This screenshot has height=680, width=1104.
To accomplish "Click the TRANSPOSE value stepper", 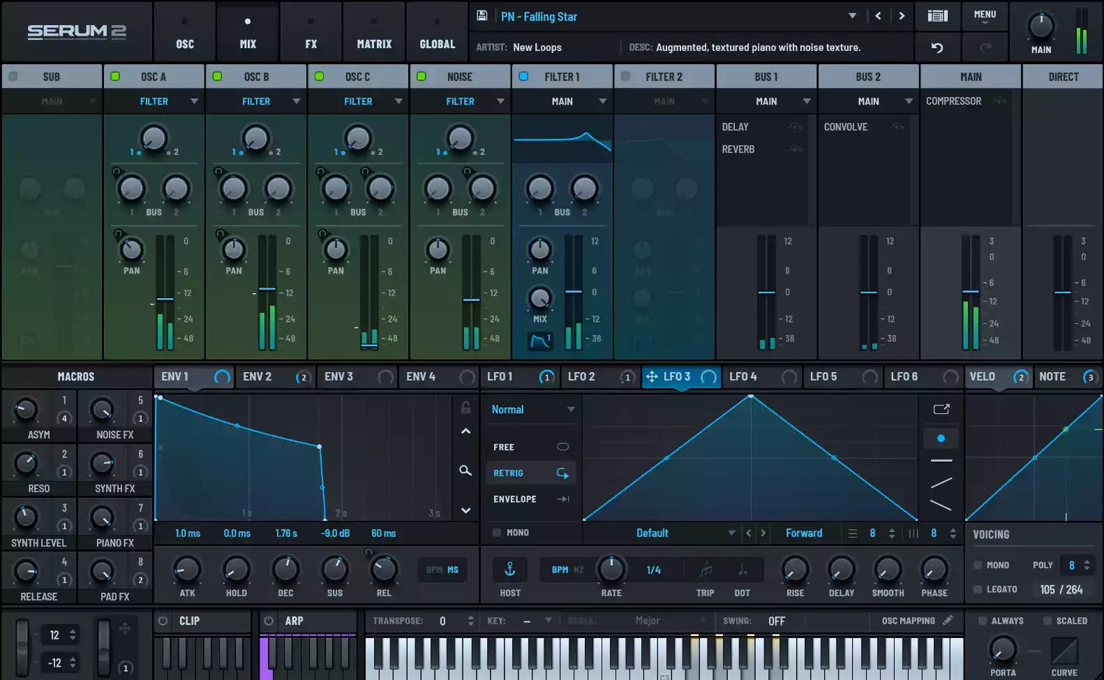I will tap(470, 621).
